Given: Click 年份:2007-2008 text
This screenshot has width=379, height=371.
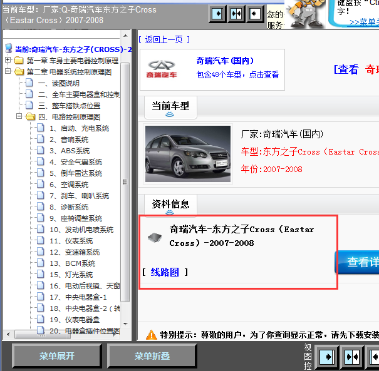Looking at the screenshot, I should [271, 169].
